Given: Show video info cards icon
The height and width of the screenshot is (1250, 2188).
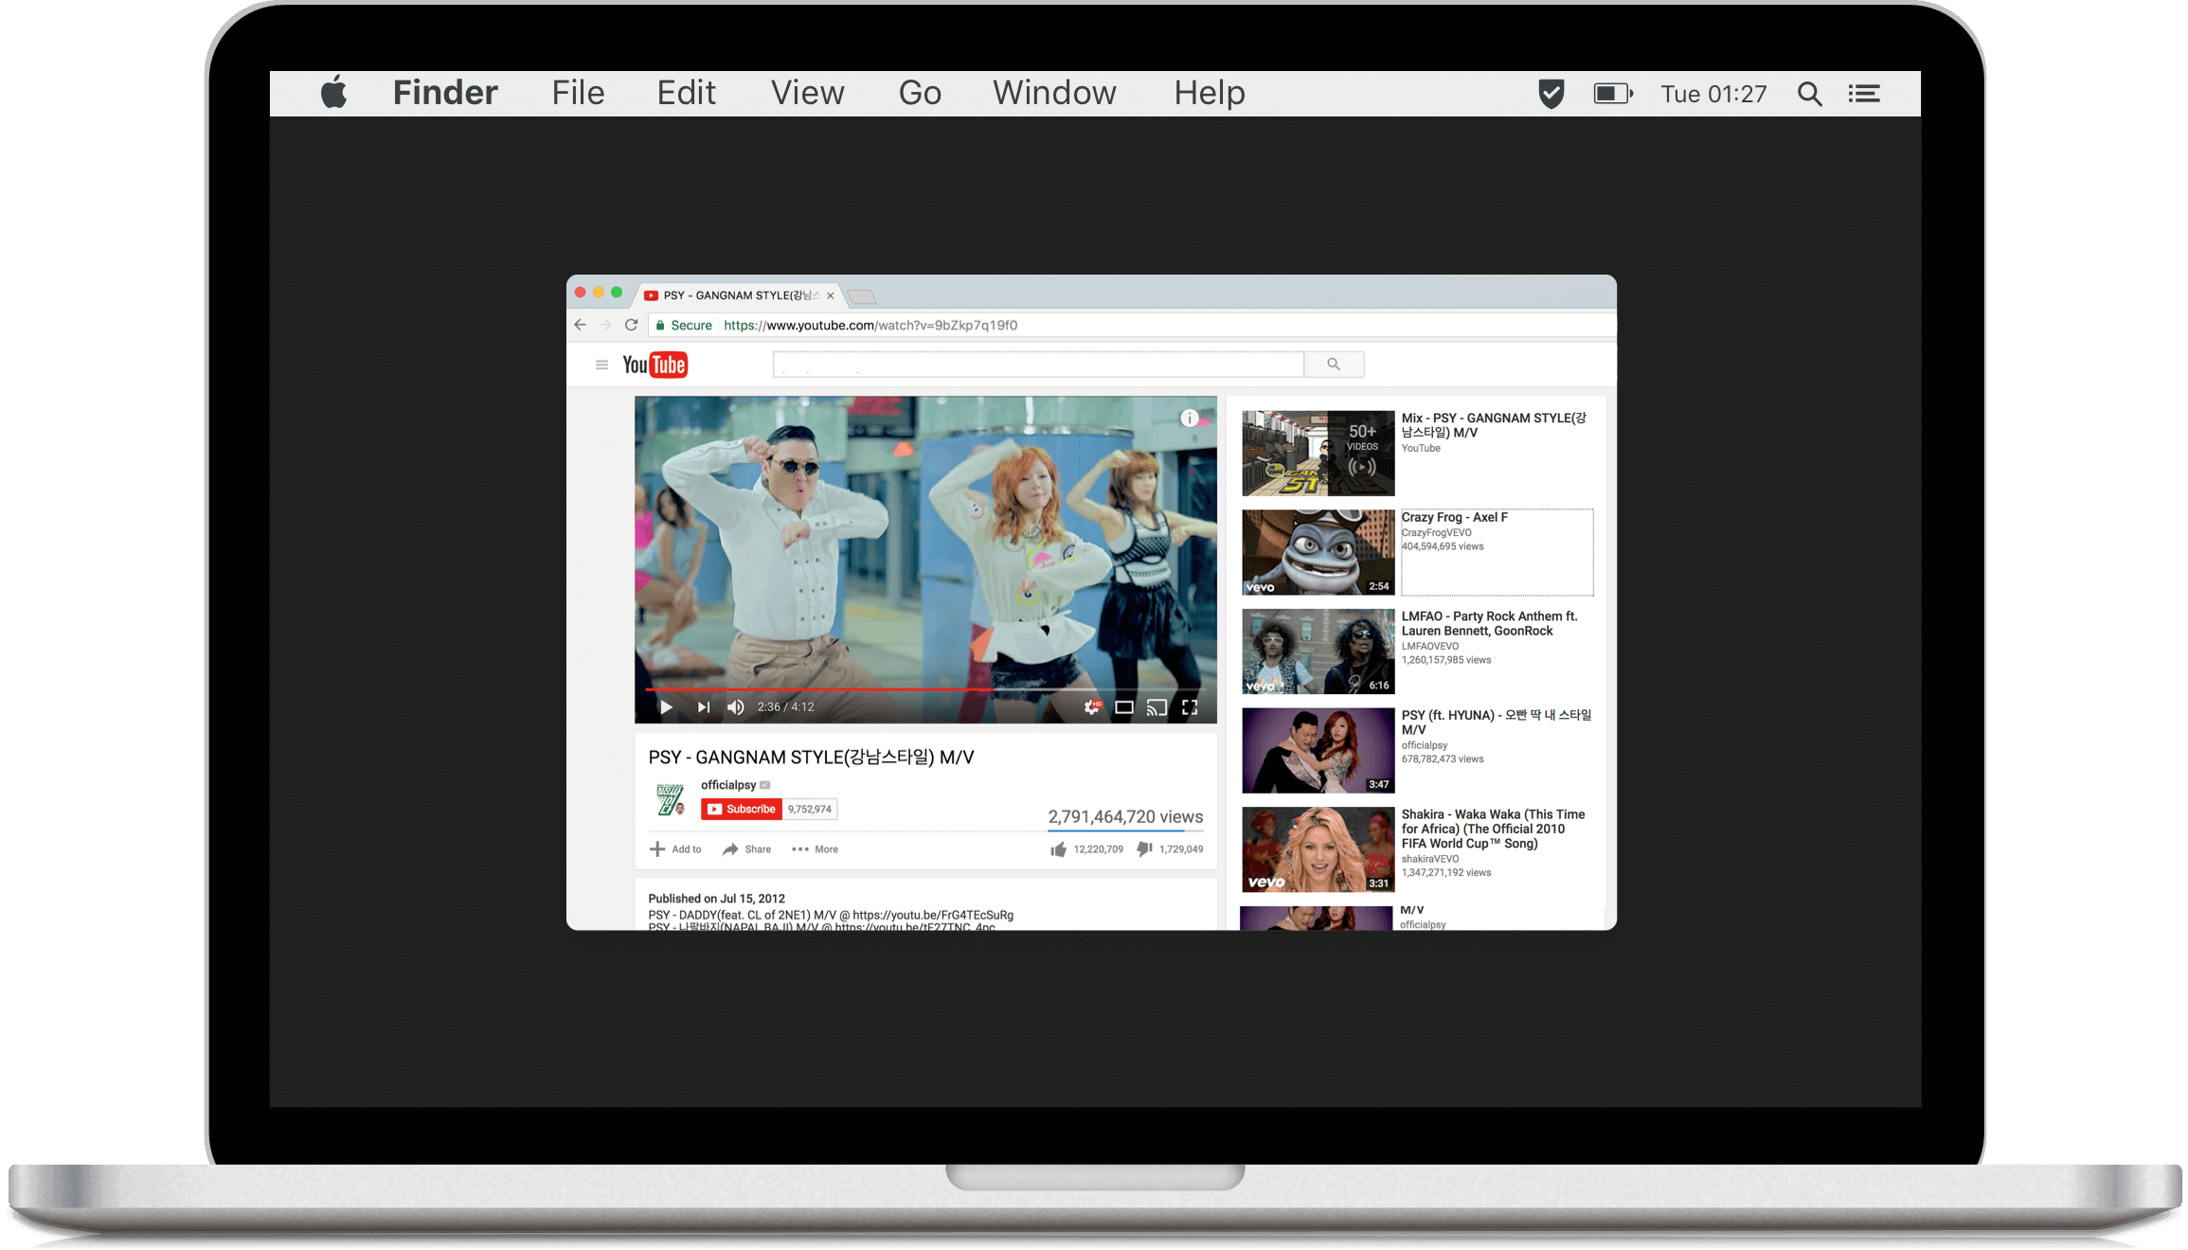Looking at the screenshot, I should coord(1190,418).
